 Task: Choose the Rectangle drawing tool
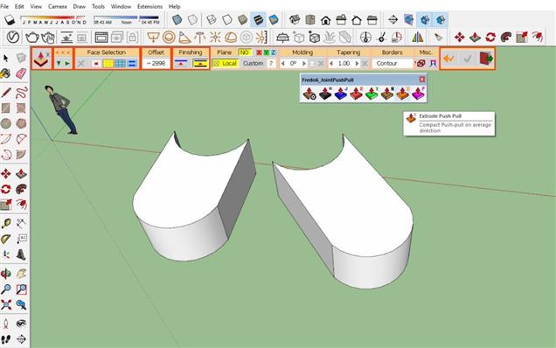(x=5, y=108)
